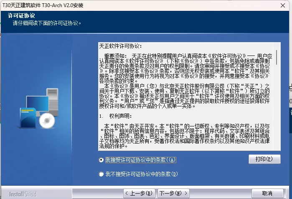Click the 天正软件许可协议: heading text
This screenshot has width=292, height=199.
point(120,46)
